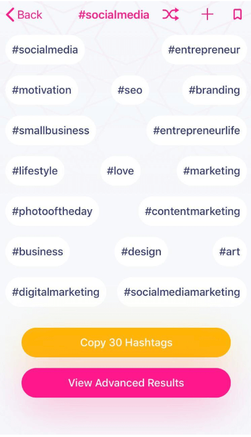The image size is (251, 437).
Task: Deselect the #branding hashtag
Action: click(x=214, y=90)
